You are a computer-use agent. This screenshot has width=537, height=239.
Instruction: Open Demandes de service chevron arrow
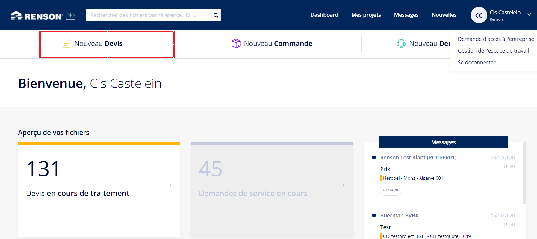tap(343, 185)
